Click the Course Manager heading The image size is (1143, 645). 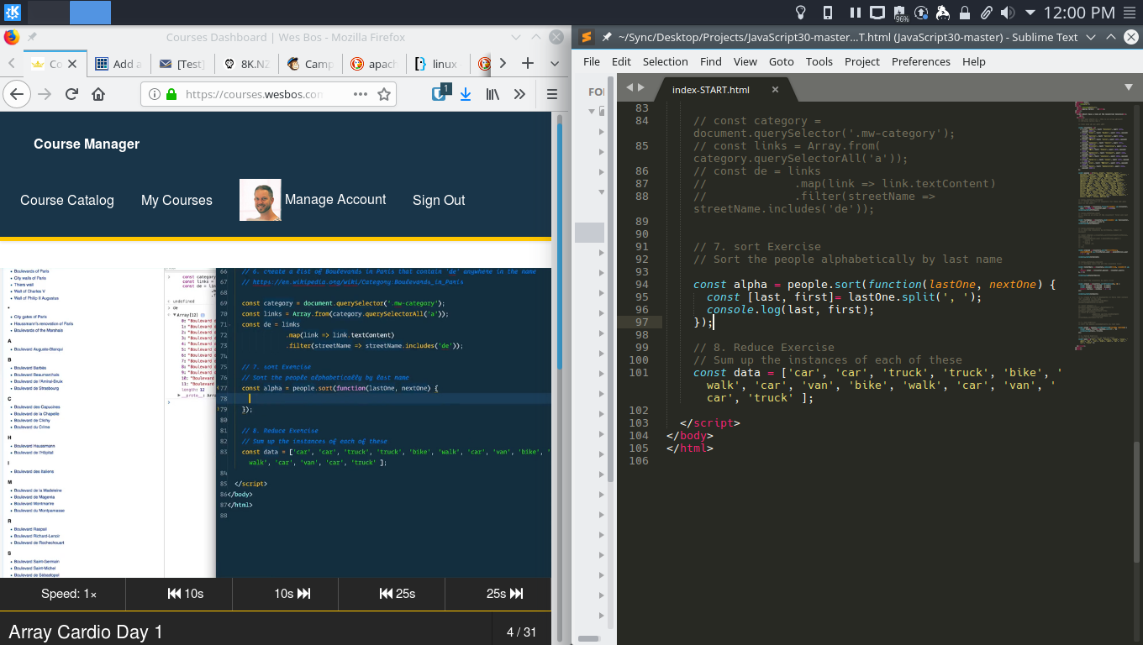(x=87, y=144)
